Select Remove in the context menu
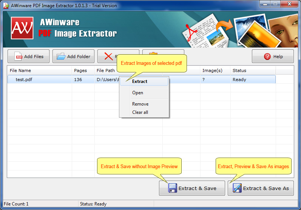This screenshot has width=301, height=210. tap(144, 104)
